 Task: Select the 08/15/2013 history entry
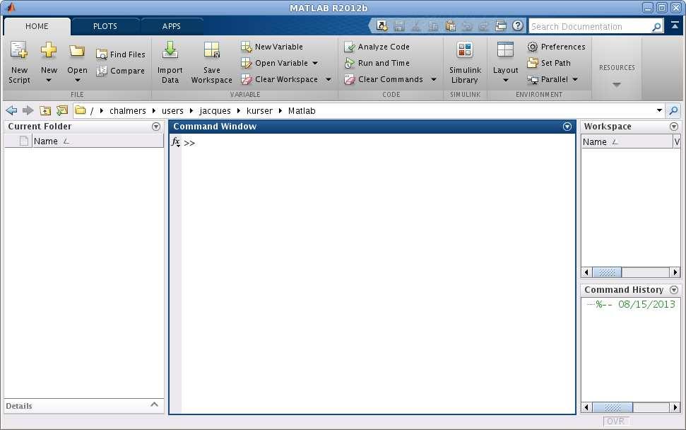[635, 304]
